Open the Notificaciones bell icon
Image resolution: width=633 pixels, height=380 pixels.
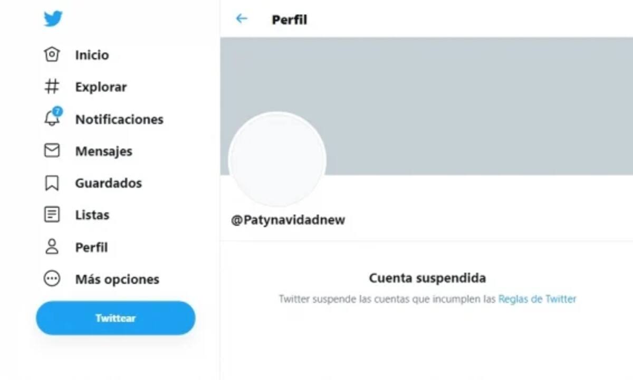coord(52,118)
